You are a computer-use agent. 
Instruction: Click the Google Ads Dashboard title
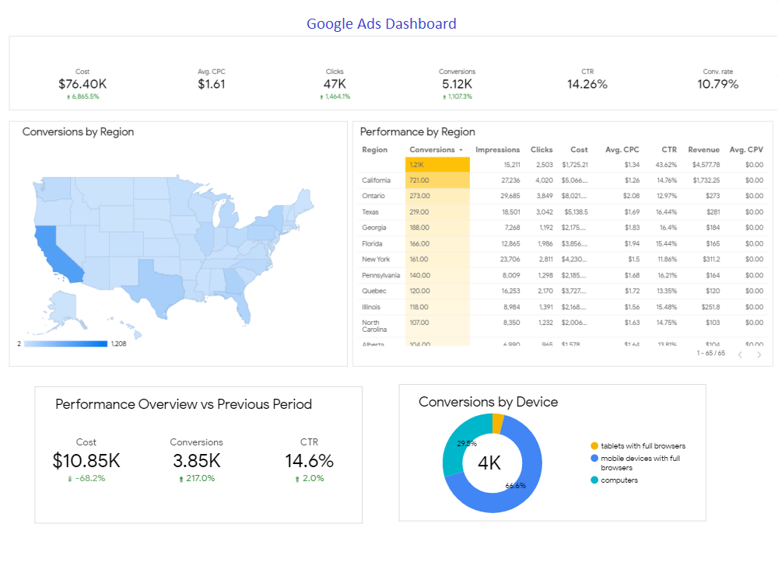tap(381, 23)
